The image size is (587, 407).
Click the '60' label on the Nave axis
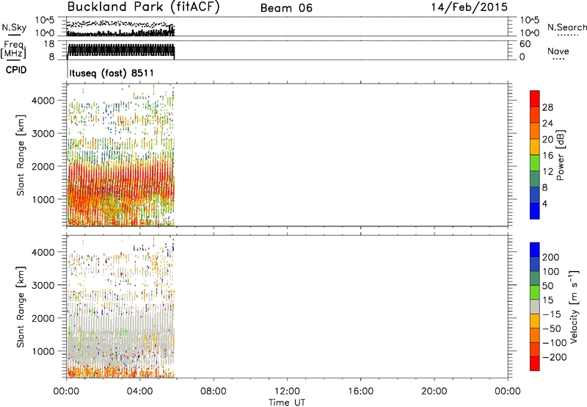tap(525, 44)
